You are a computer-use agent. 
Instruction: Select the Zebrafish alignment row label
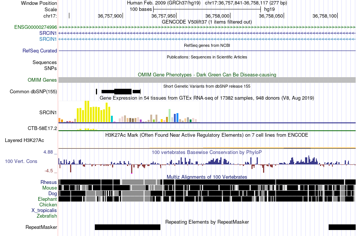click(47, 216)
